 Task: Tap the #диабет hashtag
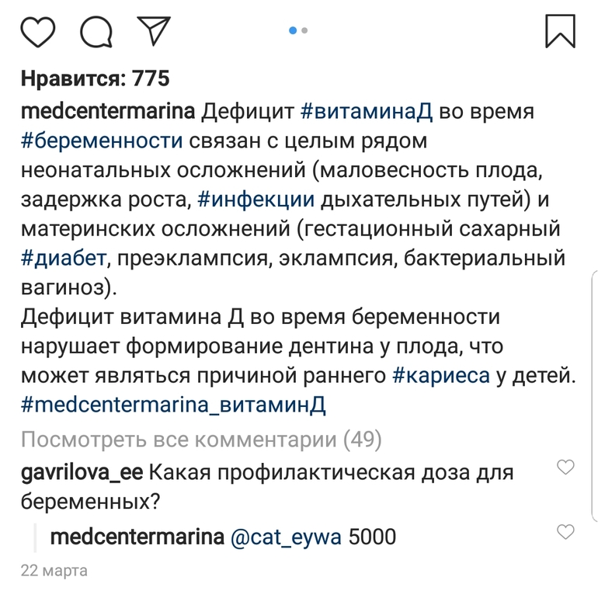[x=62, y=259]
